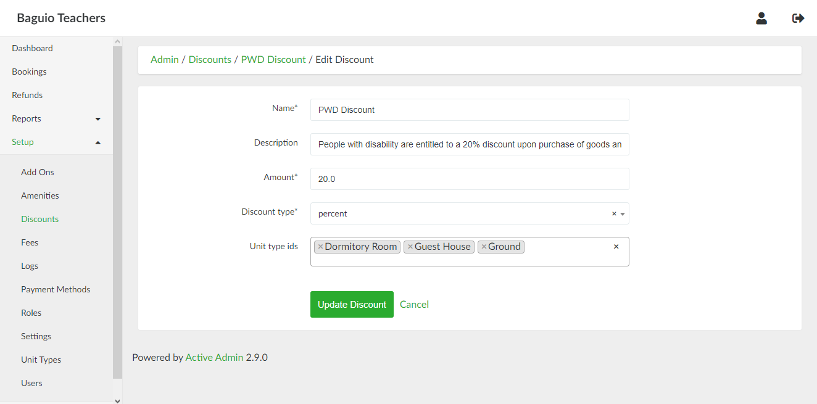Go to Bookings in the sidebar
Viewport: 817px width, 404px height.
pyautogui.click(x=29, y=72)
